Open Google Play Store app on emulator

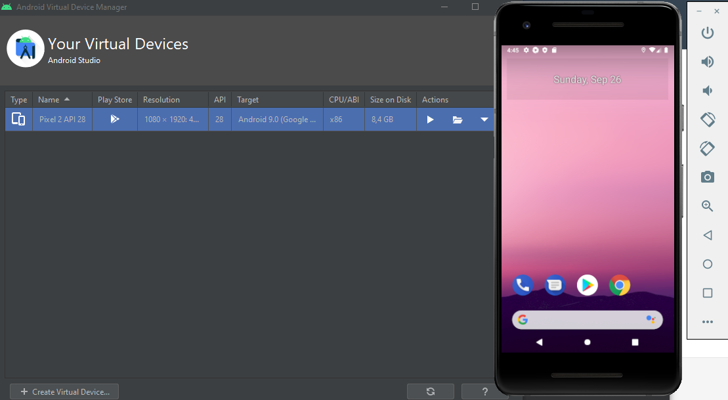tap(588, 285)
